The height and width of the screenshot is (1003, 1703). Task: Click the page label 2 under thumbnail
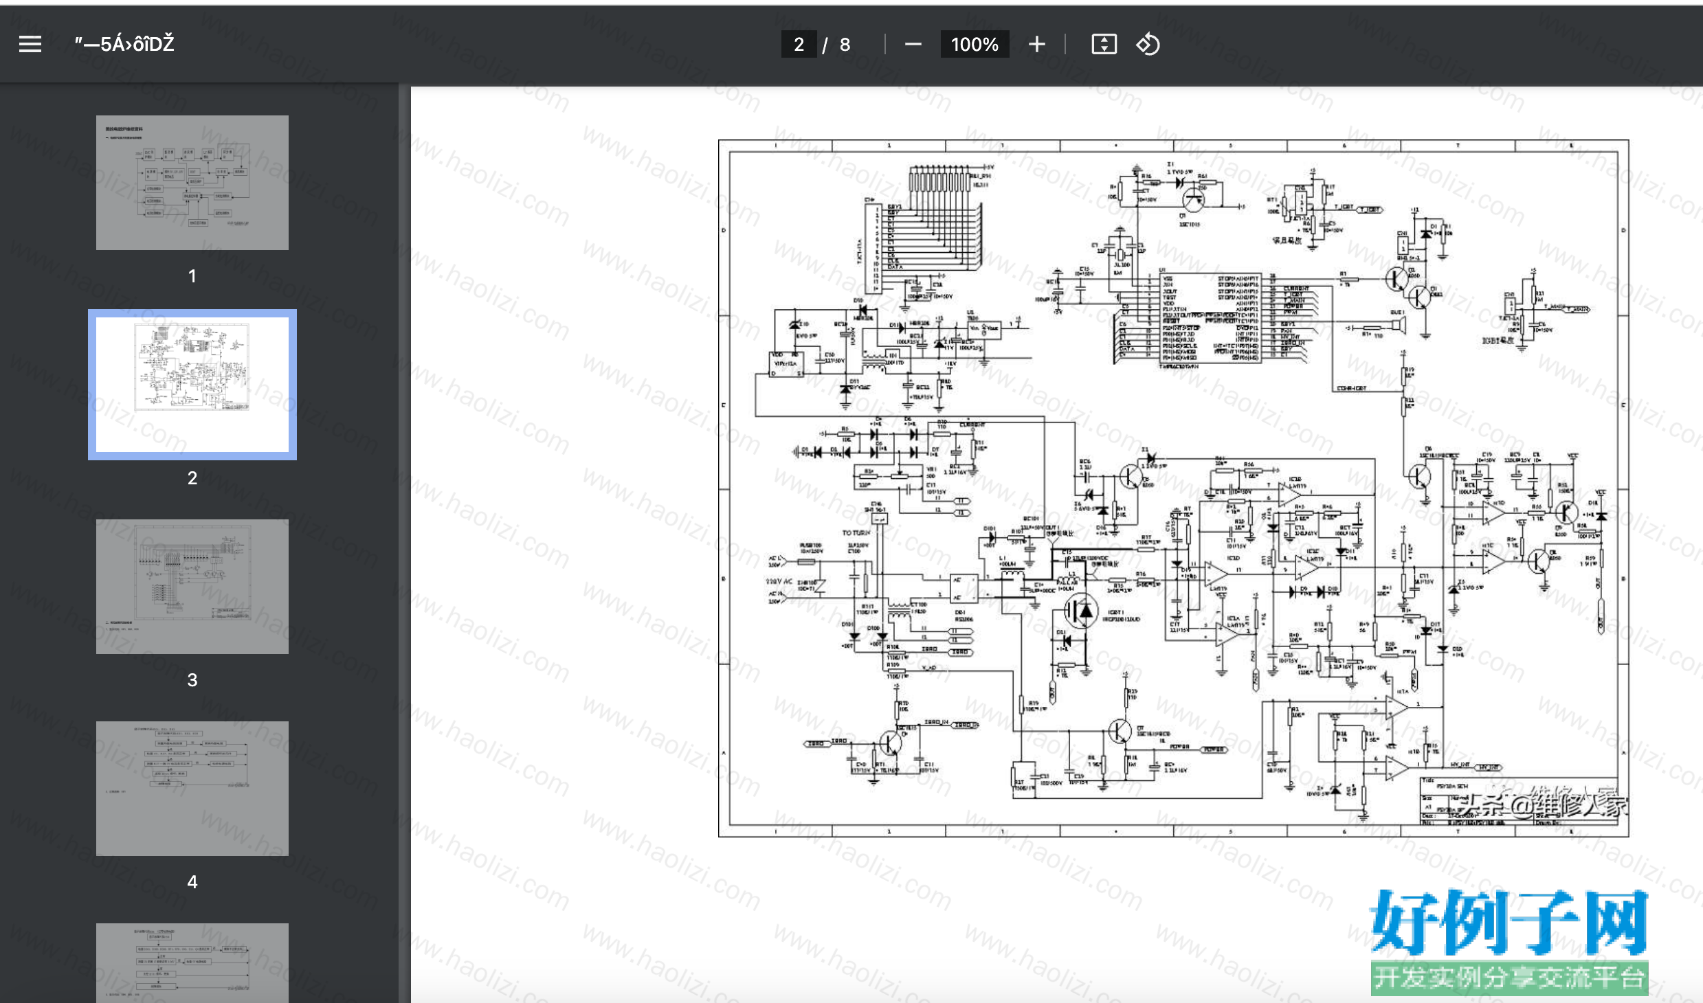click(x=192, y=478)
